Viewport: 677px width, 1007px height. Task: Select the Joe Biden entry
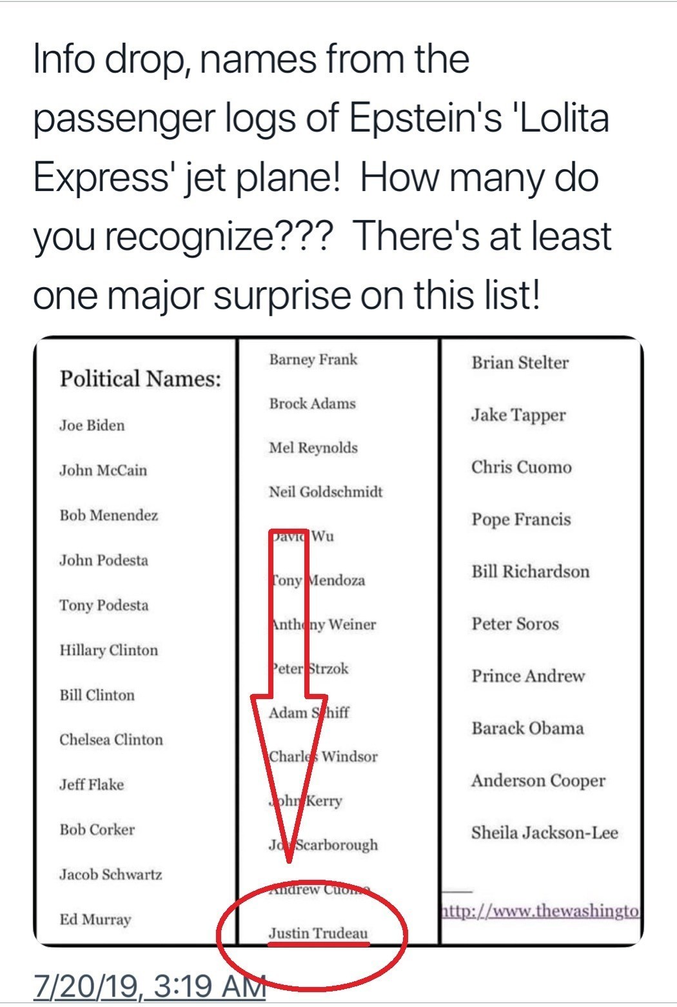click(92, 425)
